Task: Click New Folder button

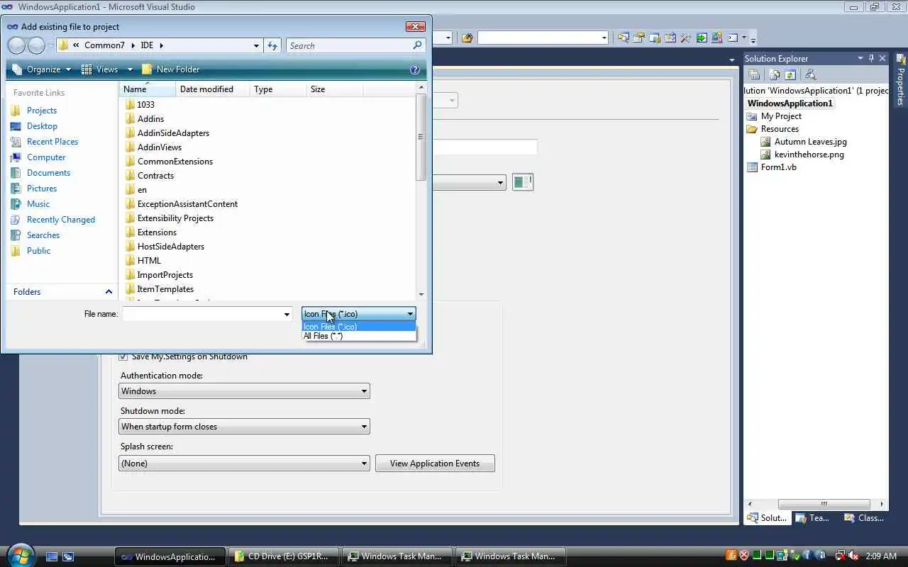Action: (171, 69)
